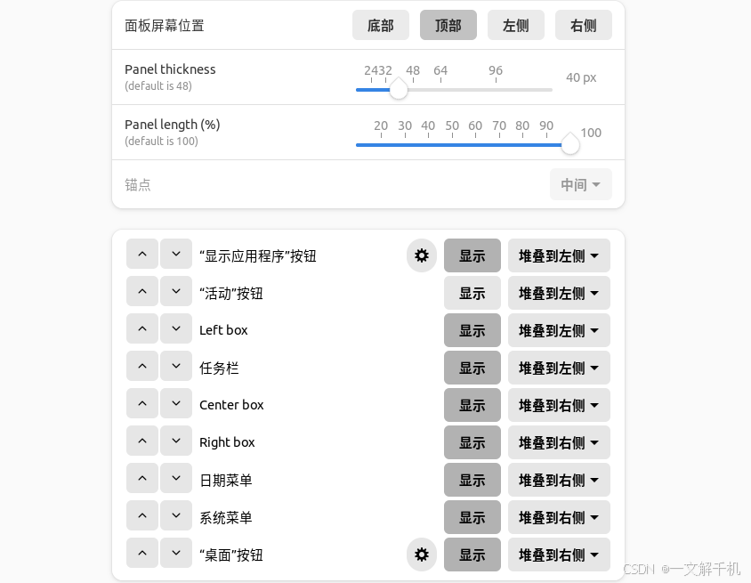Move Left box up with the up arrow
Screen dimensions: 751x583
141,329
